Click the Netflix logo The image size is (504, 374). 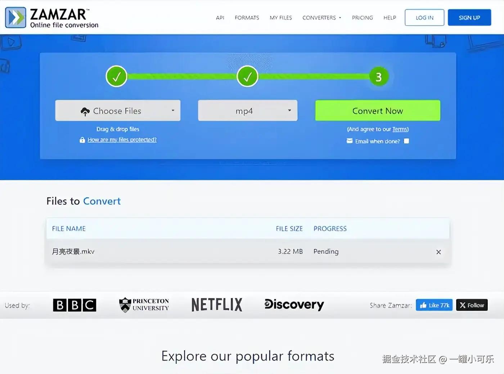[217, 305]
